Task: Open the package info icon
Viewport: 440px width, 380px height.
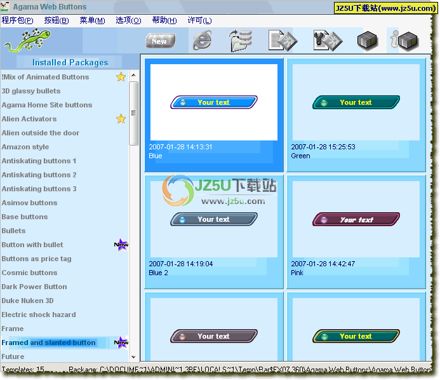Action: [404, 41]
